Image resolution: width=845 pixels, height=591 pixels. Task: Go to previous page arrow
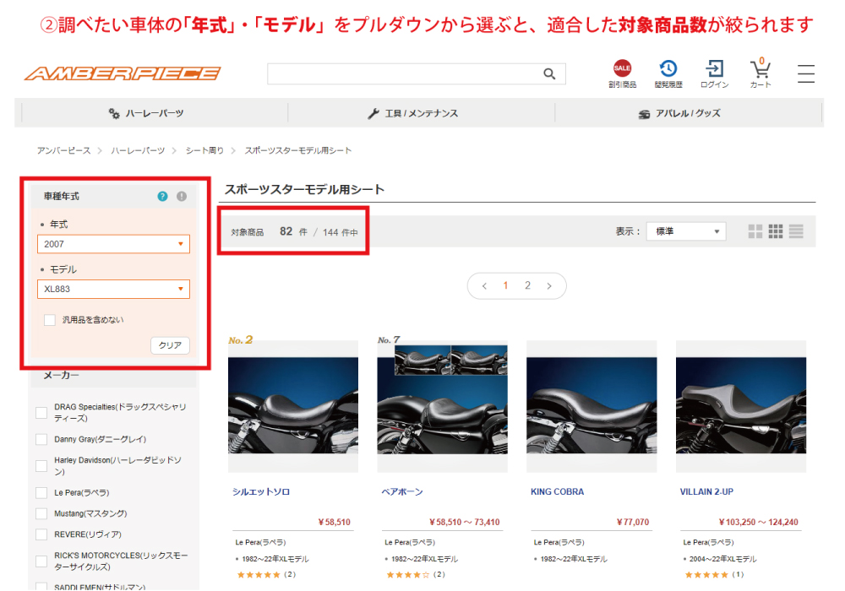[484, 286]
